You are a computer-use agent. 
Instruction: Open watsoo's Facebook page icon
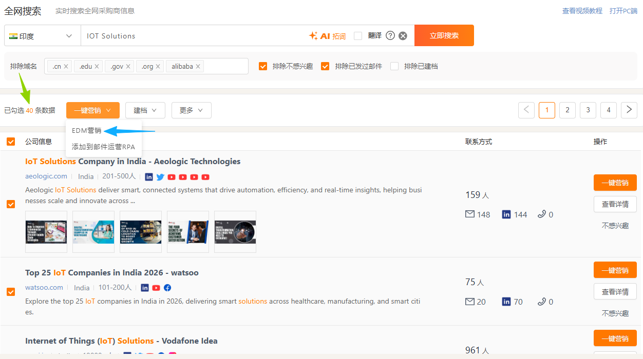(x=167, y=288)
